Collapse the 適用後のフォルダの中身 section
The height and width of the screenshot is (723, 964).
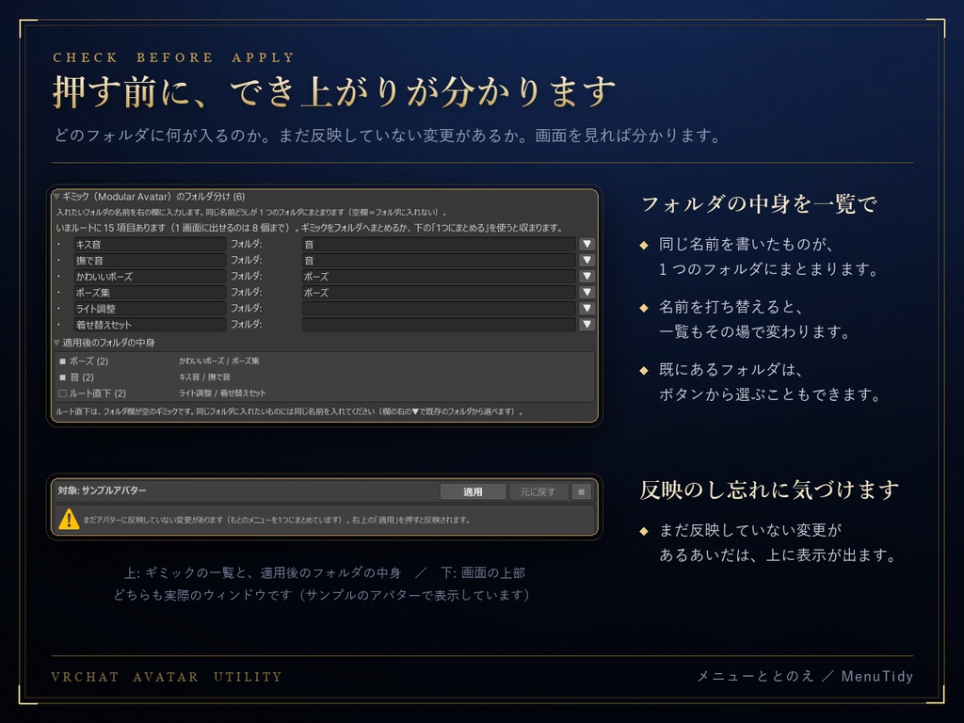coord(56,343)
